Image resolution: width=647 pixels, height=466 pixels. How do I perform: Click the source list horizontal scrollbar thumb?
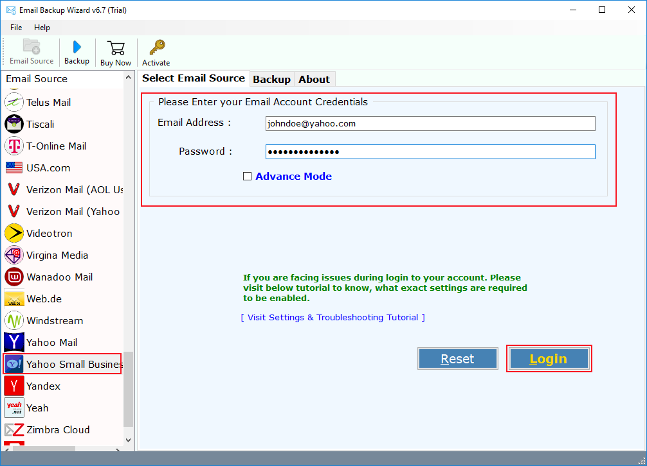(x=44, y=449)
